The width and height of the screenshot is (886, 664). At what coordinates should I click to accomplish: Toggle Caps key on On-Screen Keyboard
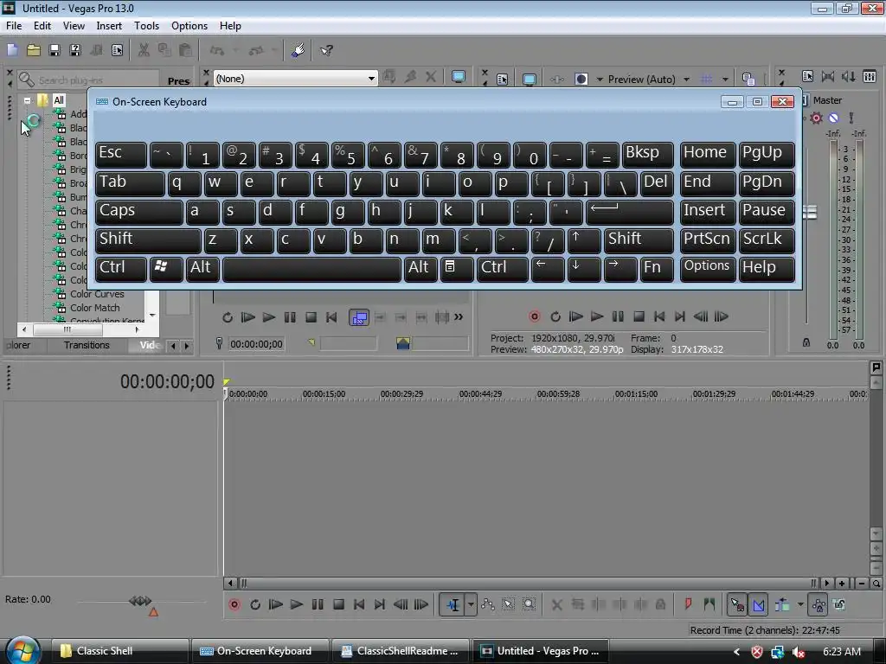click(x=139, y=212)
